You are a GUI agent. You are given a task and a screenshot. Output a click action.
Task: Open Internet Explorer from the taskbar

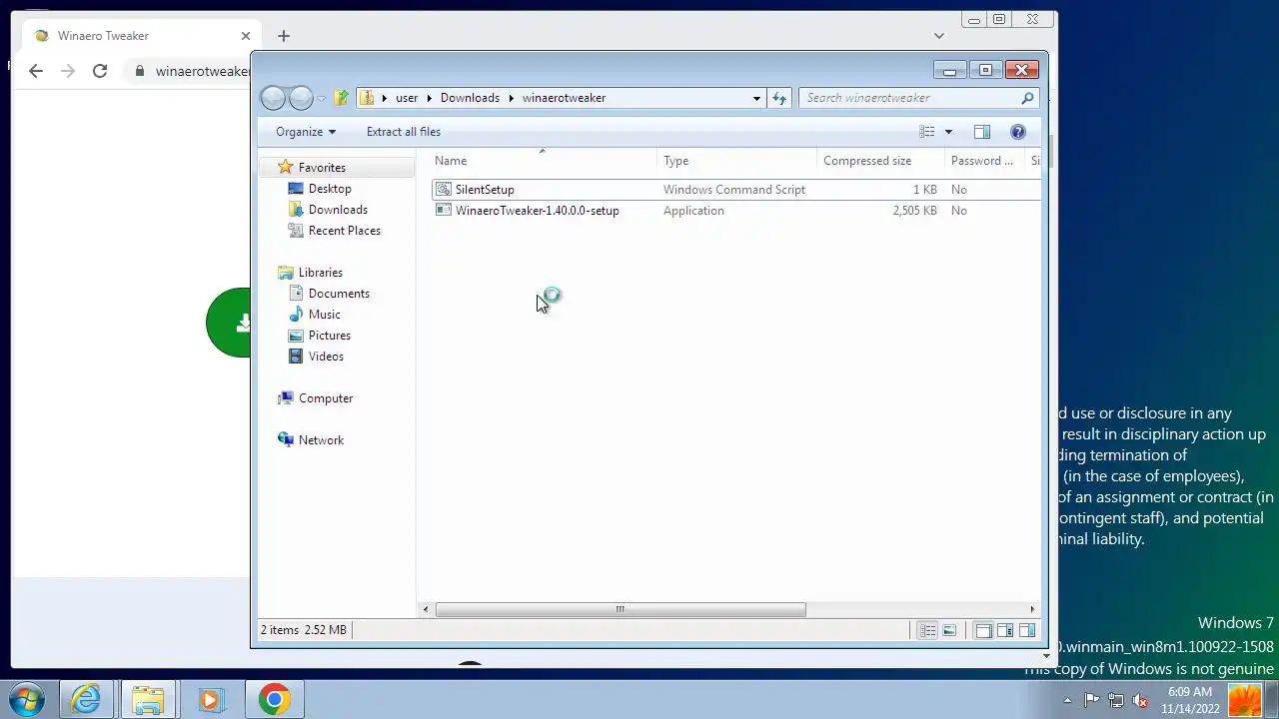(86, 699)
